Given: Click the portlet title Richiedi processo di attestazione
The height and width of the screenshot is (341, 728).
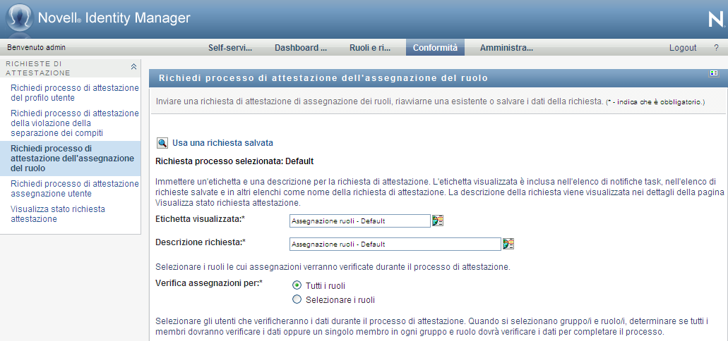Looking at the screenshot, I should 323,78.
